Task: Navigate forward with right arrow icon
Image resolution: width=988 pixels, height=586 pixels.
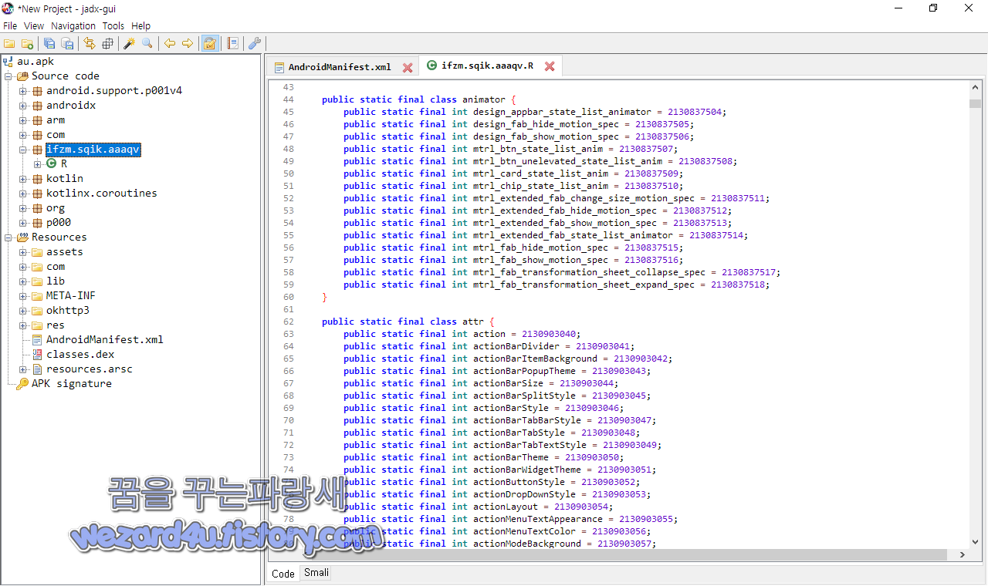Action: pyautogui.click(x=188, y=44)
